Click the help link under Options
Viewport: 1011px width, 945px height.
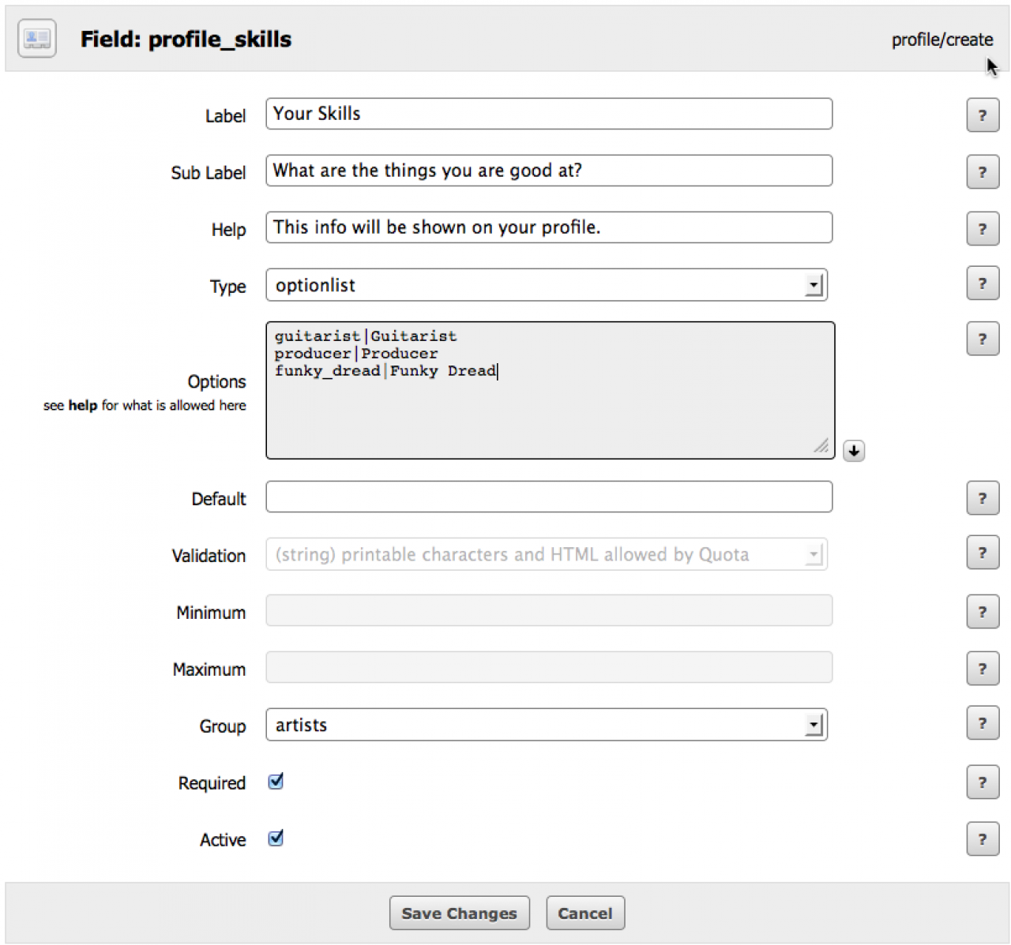point(82,406)
